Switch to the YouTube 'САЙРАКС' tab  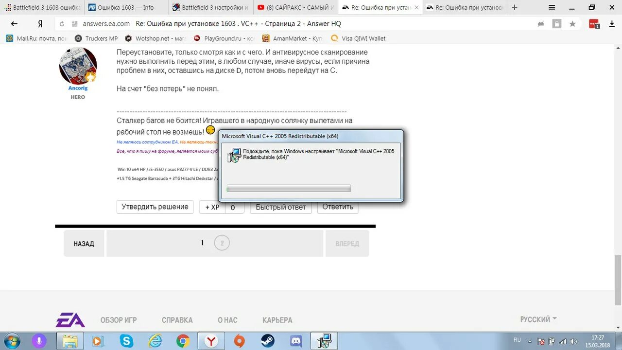[x=295, y=7]
